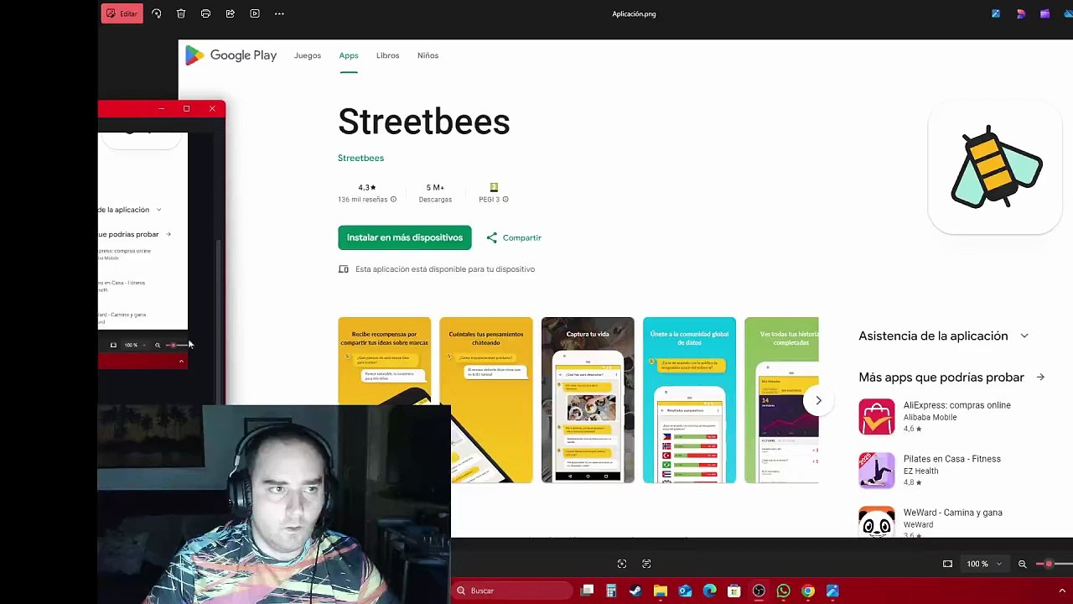The width and height of the screenshot is (1073, 604).
Task: Click the 4,3 star rating text
Action: click(x=367, y=188)
